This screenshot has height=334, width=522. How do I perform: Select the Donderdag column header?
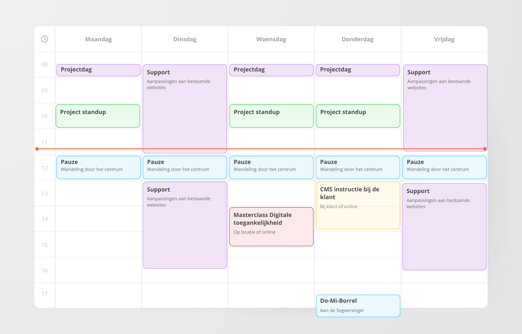pos(358,39)
